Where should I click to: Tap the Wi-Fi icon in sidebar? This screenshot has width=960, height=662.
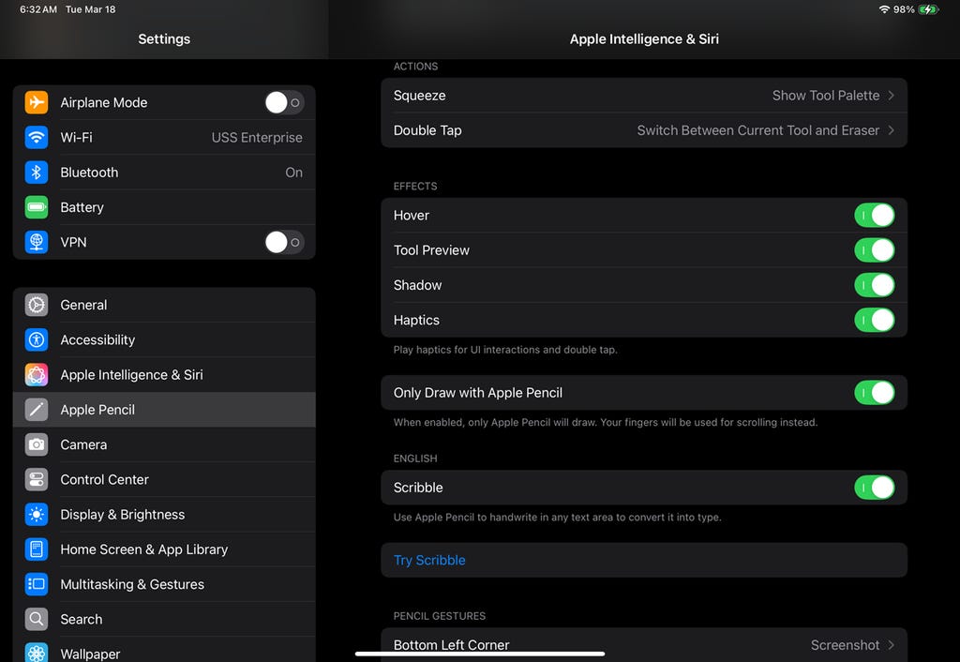37,137
